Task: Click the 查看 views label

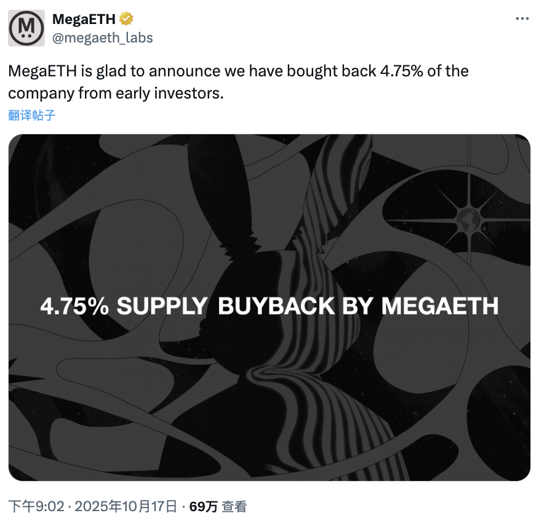Action: (x=234, y=507)
